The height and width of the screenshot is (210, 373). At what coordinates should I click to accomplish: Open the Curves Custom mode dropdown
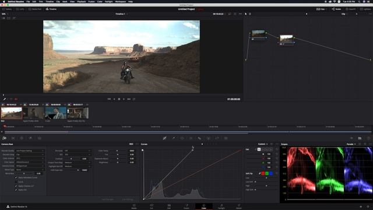pyautogui.click(x=263, y=144)
